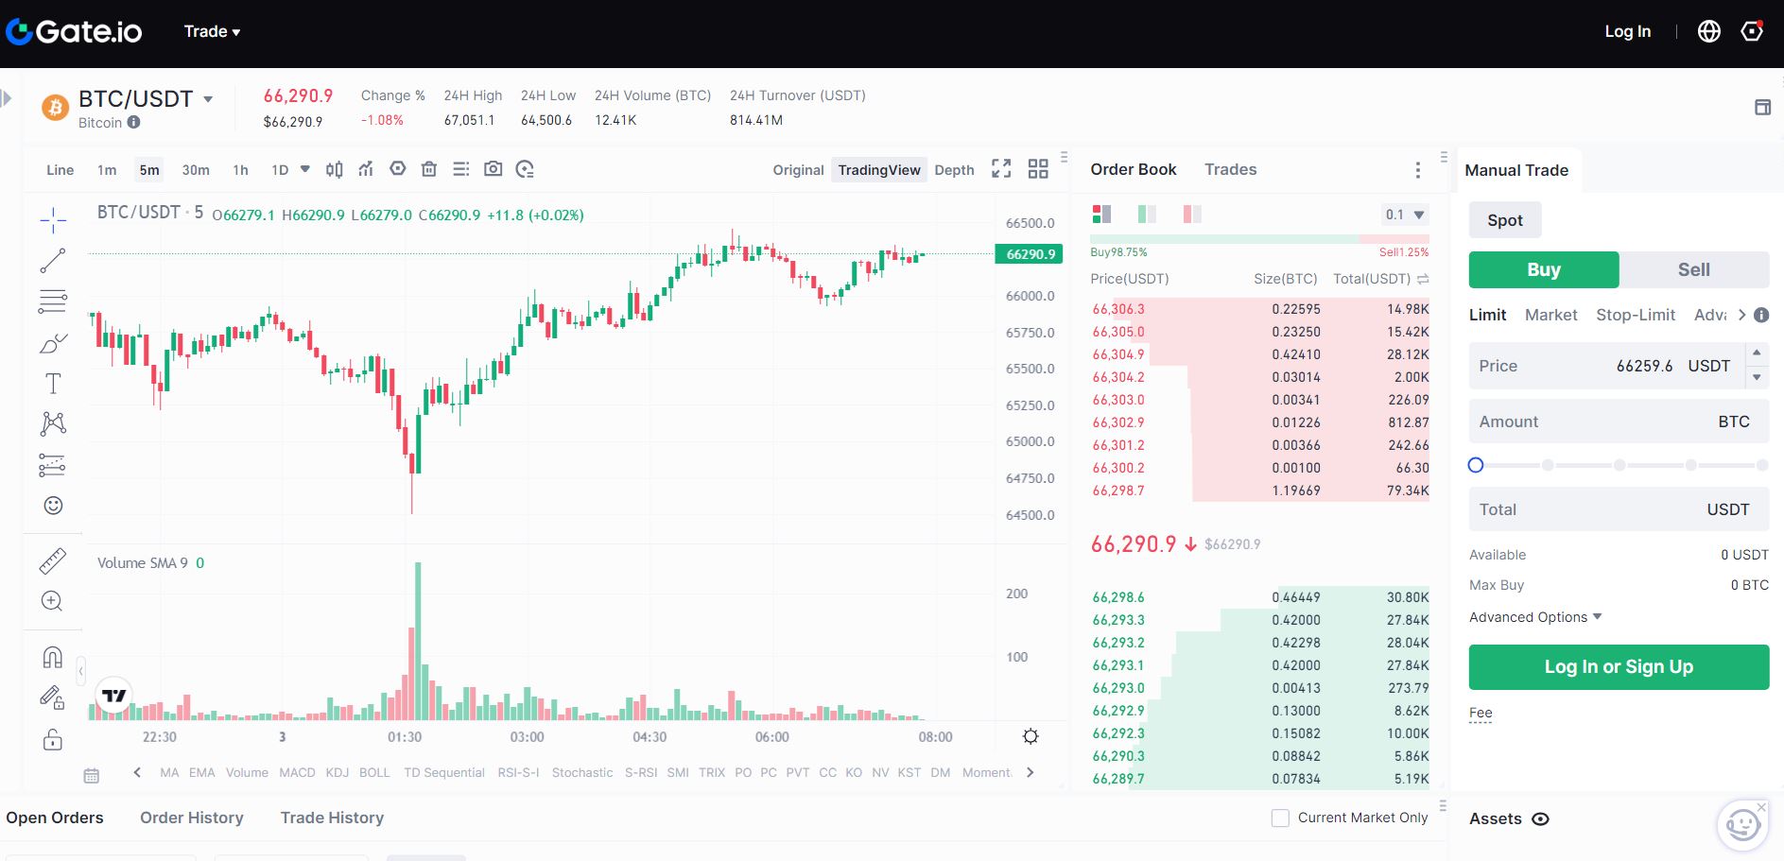Screen dimensions: 1784x861
Task: Select the Market order tab
Action: (1550, 315)
